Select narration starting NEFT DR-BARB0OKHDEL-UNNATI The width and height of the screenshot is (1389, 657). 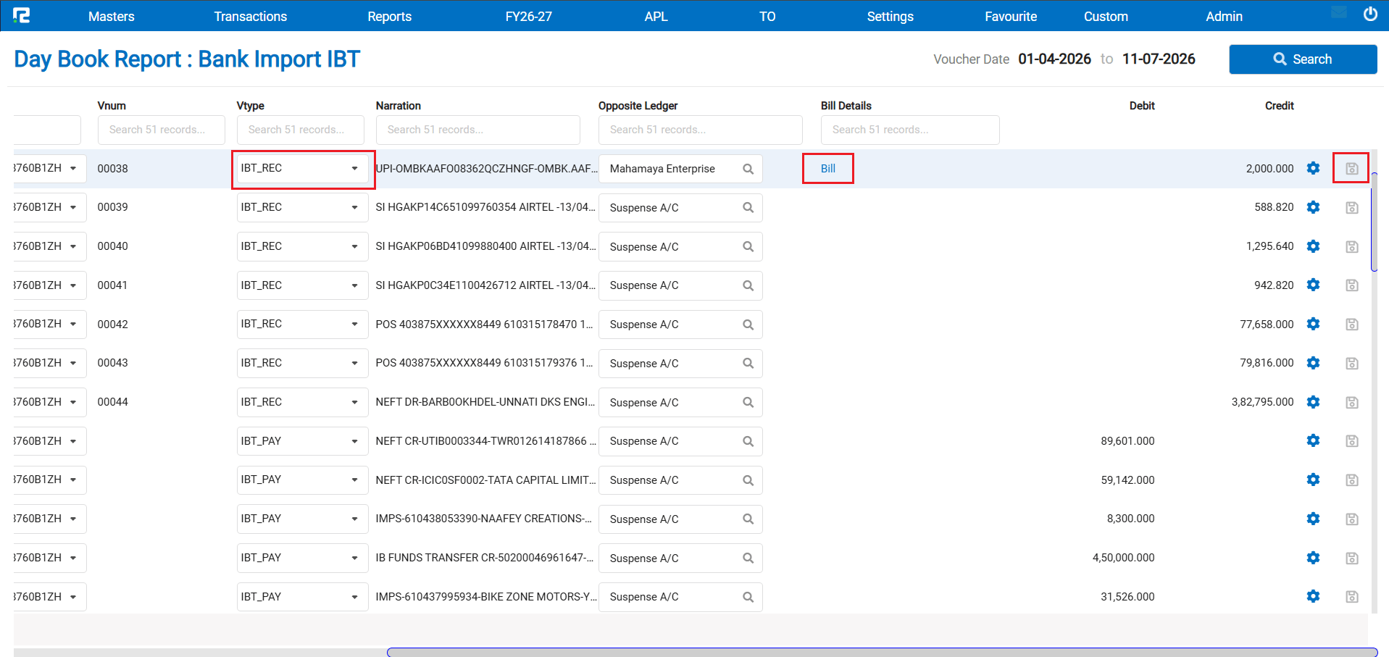coord(485,401)
